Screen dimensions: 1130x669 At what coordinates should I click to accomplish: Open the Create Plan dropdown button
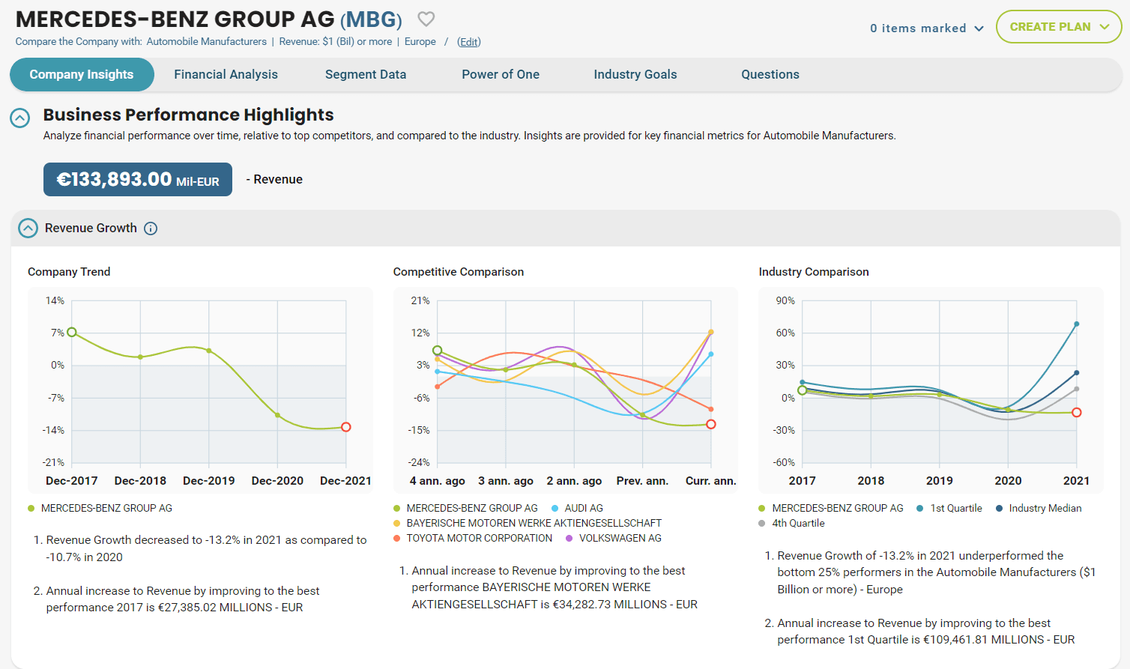click(1058, 27)
